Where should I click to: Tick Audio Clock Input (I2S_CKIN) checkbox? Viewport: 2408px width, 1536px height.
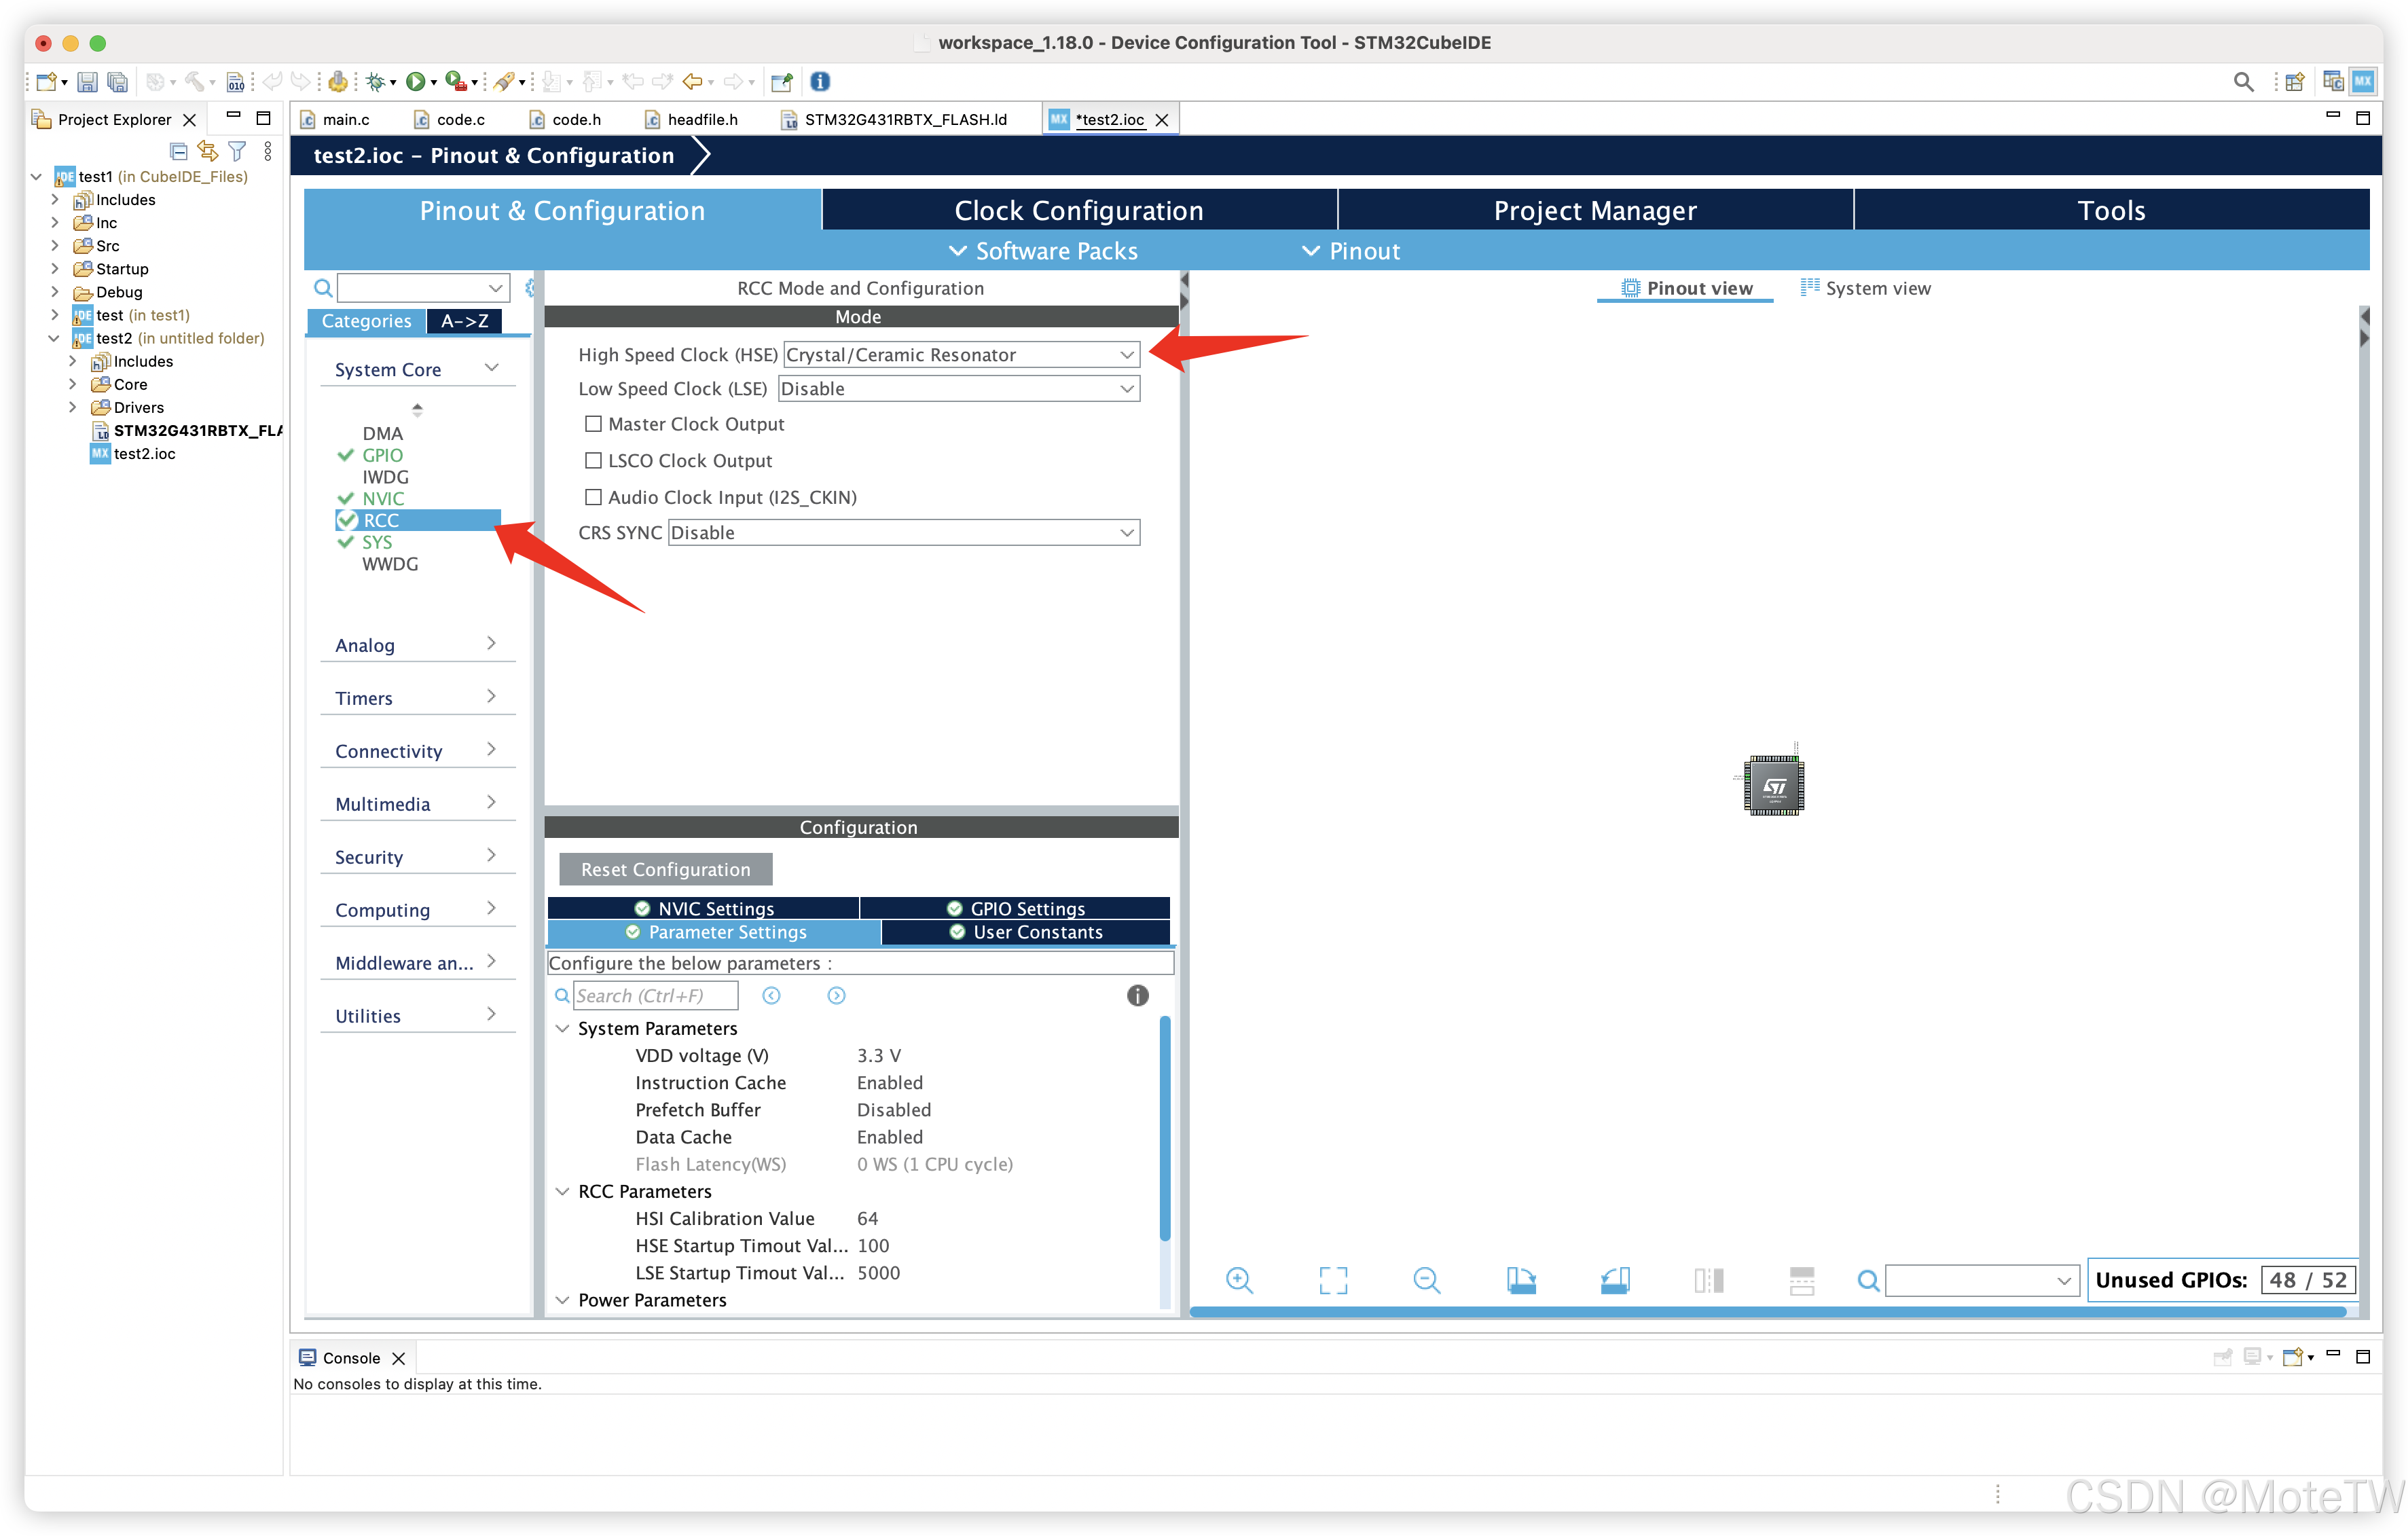point(593,497)
